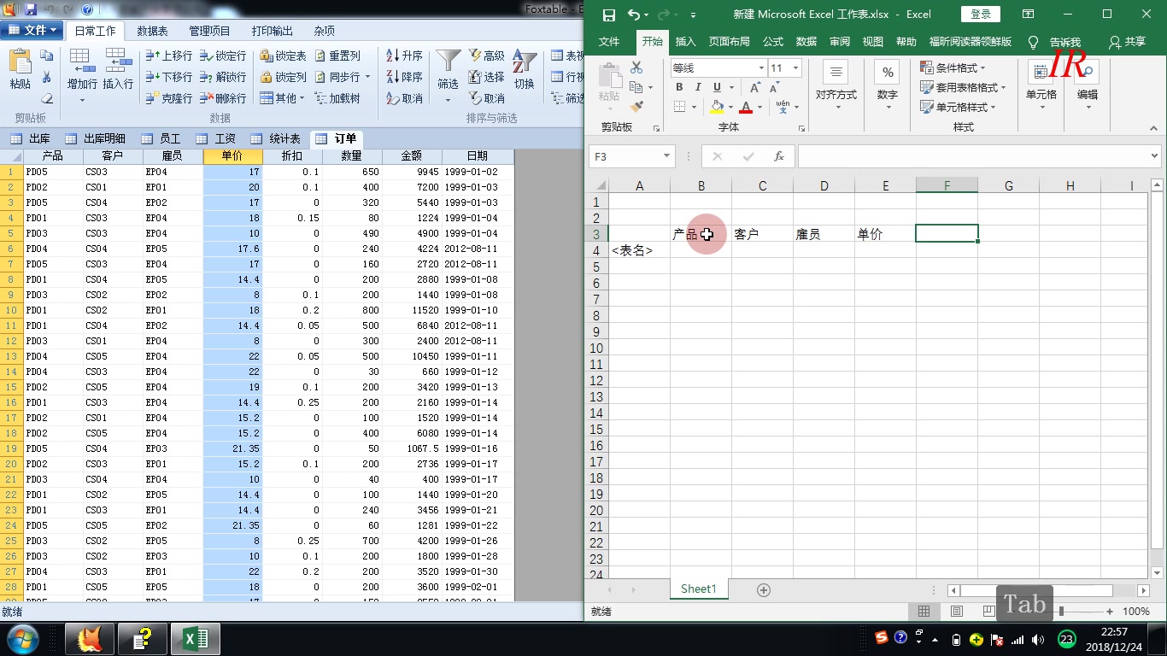
Task: Click 告诉我 tell me search
Action: 1056,41
